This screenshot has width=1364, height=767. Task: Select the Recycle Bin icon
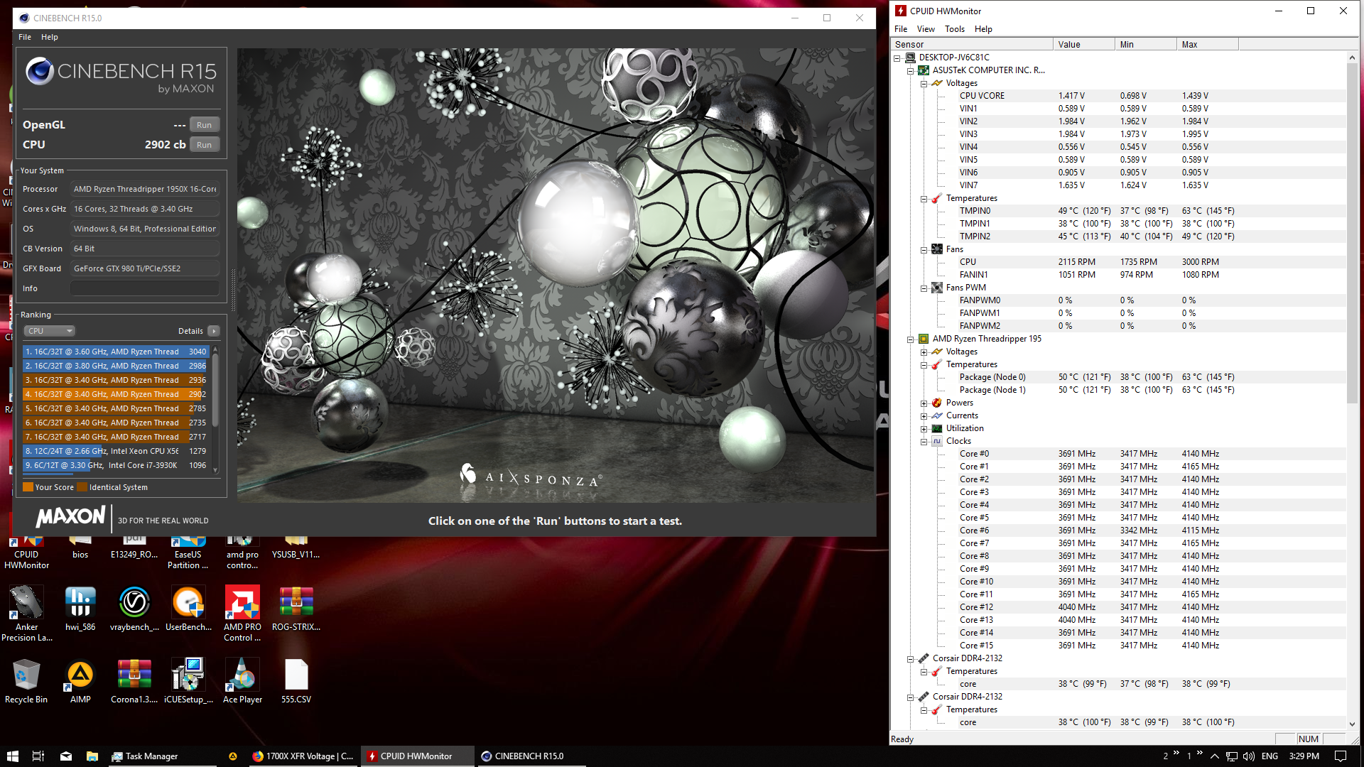pyautogui.click(x=26, y=681)
